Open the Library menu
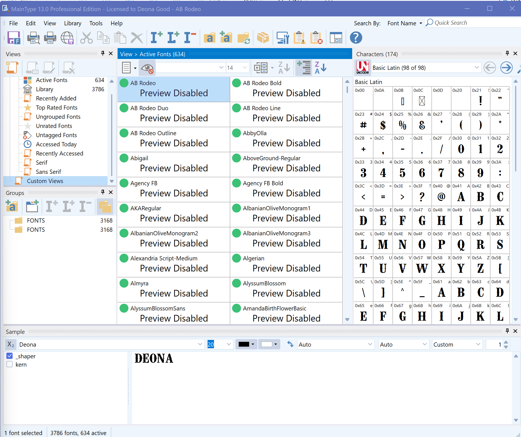Screen dimensions: 521x437 point(72,23)
